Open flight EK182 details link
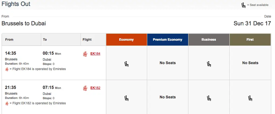The image size is (275, 114). (95, 88)
